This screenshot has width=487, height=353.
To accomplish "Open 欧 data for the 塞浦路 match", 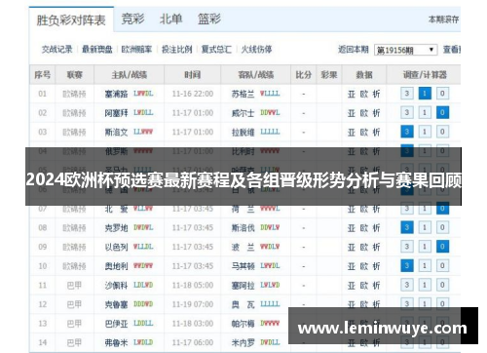I will tap(364, 94).
